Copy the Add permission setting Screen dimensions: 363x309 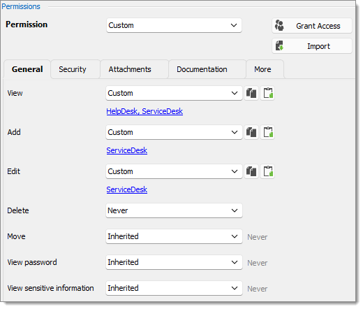(x=251, y=132)
